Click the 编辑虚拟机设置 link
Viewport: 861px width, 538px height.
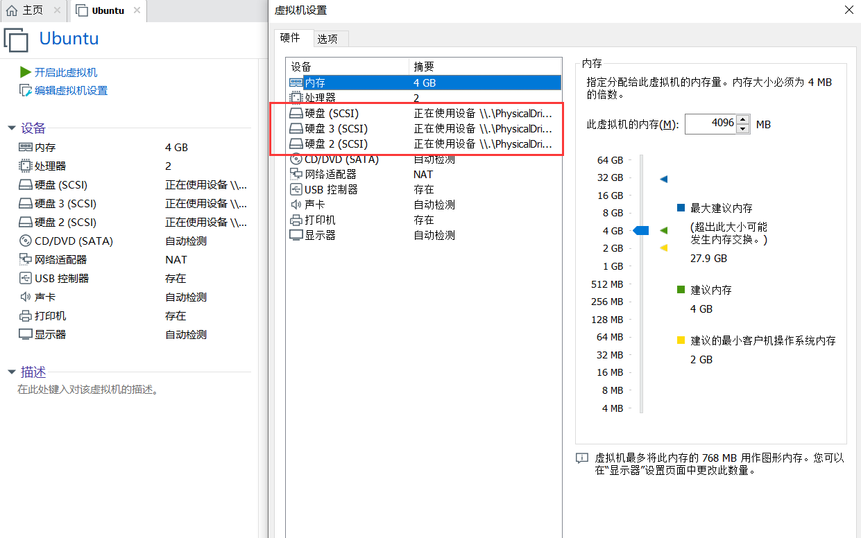[x=71, y=91]
